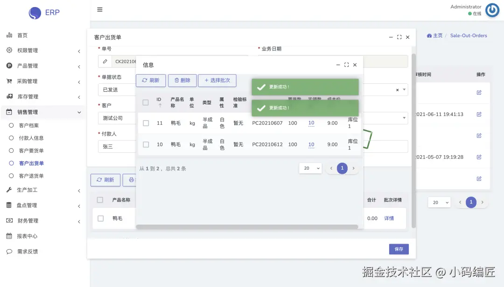Check the row with ID 11
The height and width of the screenshot is (287, 504).
click(x=146, y=123)
